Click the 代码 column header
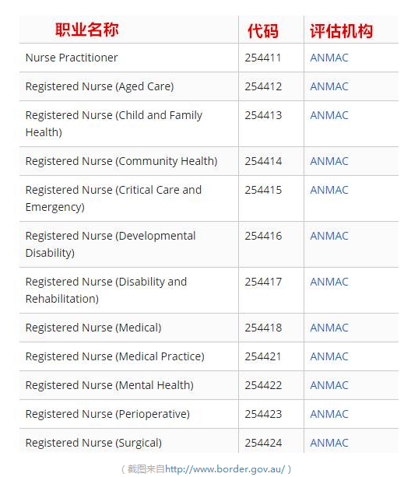This screenshot has height=477, width=404. [263, 31]
